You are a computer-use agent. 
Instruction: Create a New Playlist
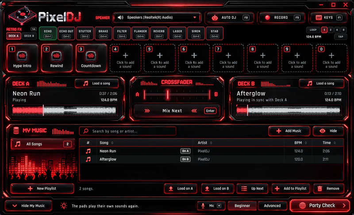(42, 188)
